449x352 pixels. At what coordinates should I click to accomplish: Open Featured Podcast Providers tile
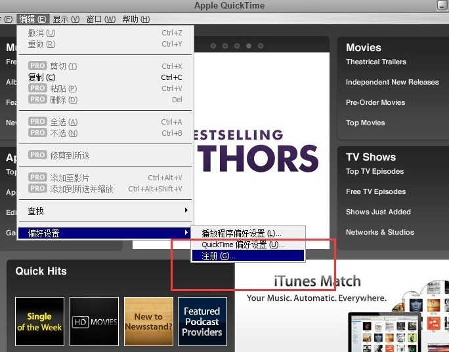[x=202, y=322]
